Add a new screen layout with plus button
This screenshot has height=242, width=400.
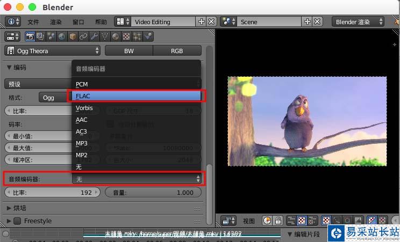pyautogui.click(x=201, y=21)
